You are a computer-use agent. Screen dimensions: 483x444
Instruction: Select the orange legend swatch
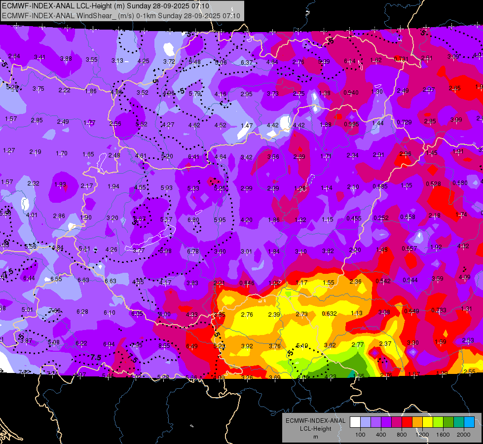click(417, 422)
